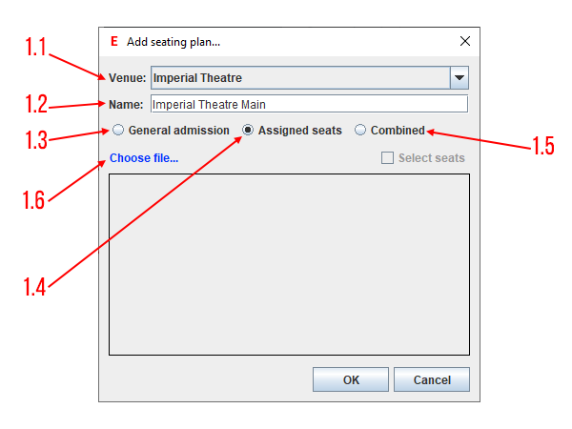Open the Venue dropdown arrow
572x429 pixels.
460,78
